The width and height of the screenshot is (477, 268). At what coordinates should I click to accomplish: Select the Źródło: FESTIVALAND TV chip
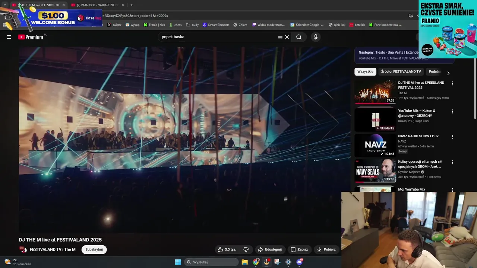(x=401, y=71)
